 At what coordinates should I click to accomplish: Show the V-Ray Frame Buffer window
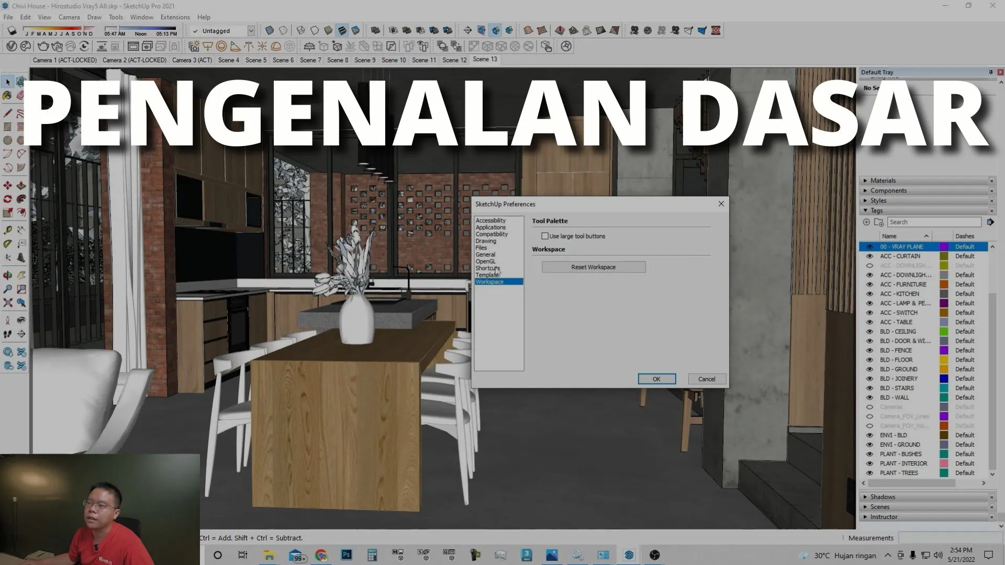133,46
